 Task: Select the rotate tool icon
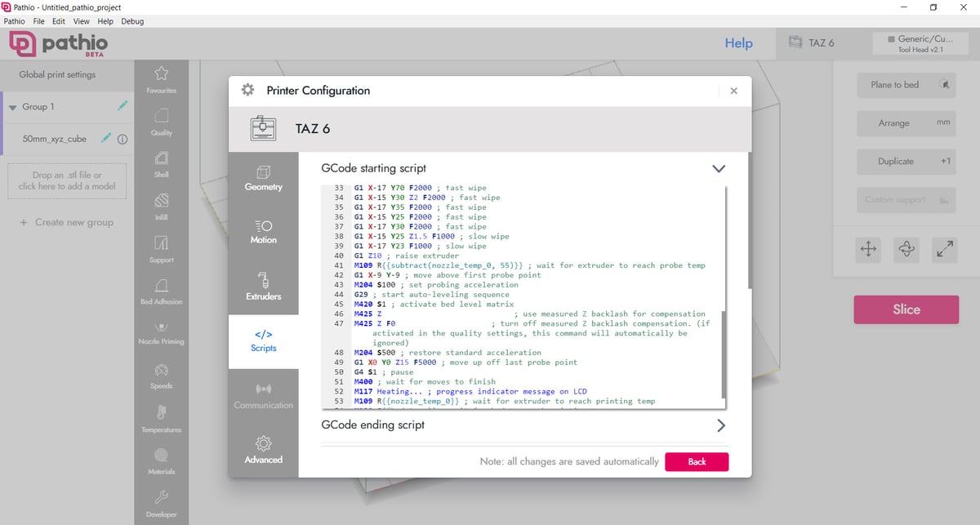pos(906,251)
